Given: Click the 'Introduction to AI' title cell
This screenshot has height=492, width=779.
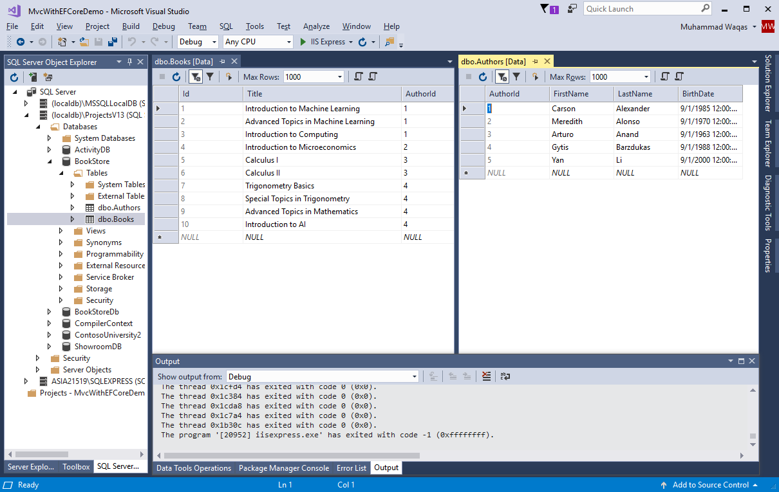Looking at the screenshot, I should pos(322,224).
